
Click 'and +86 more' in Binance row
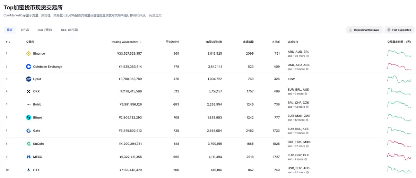[x=296, y=56]
